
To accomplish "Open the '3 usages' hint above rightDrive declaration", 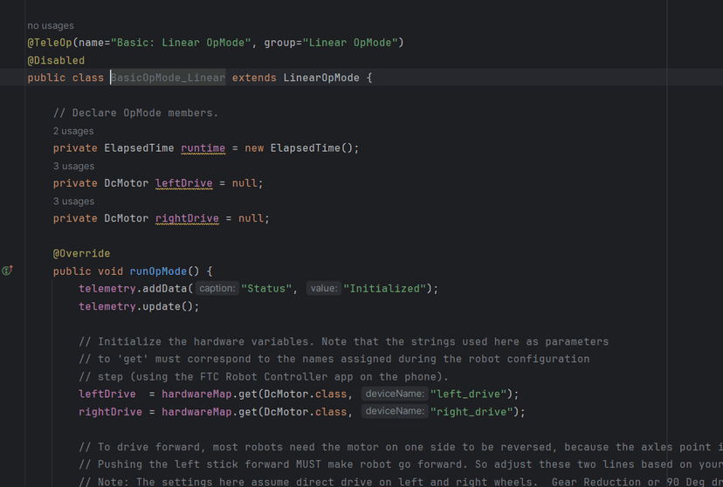I will [73, 202].
